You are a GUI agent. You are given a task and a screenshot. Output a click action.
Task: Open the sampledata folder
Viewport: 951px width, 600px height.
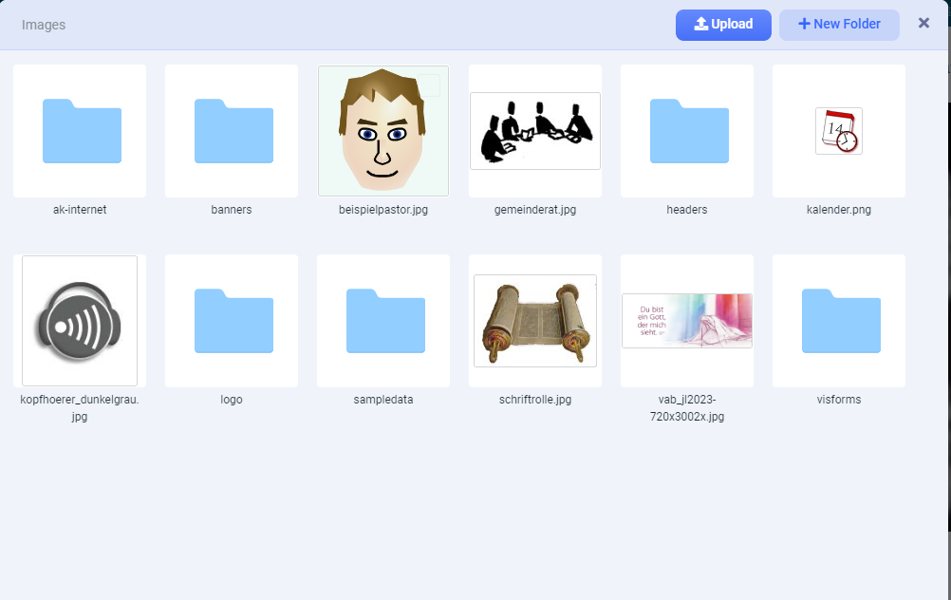point(383,321)
